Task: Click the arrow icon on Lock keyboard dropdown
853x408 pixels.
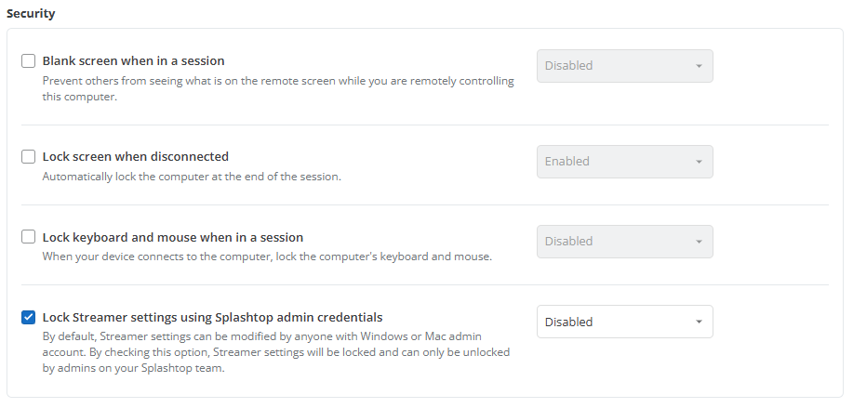Action: pyautogui.click(x=699, y=242)
